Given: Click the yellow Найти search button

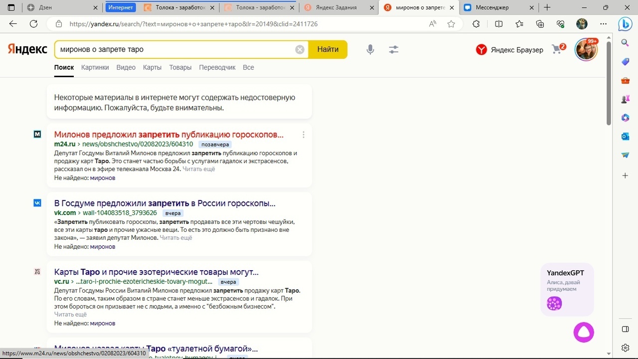Looking at the screenshot, I should coord(327,49).
